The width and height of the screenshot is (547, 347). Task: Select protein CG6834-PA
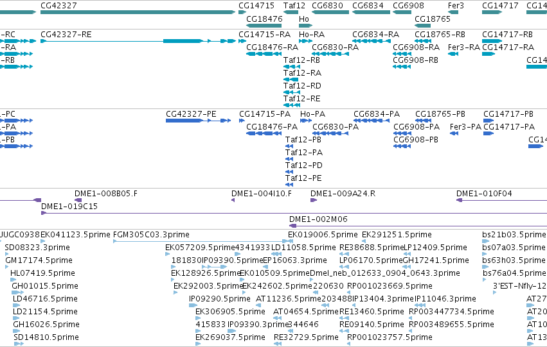coord(377,114)
